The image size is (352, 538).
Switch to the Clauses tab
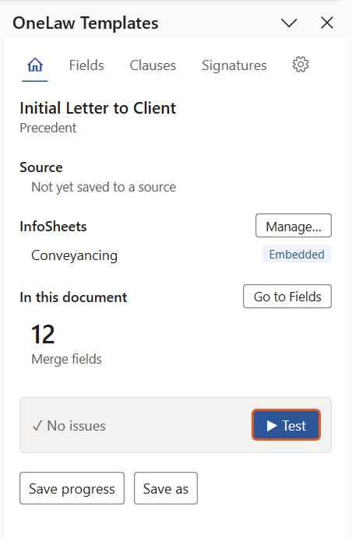pos(153,65)
